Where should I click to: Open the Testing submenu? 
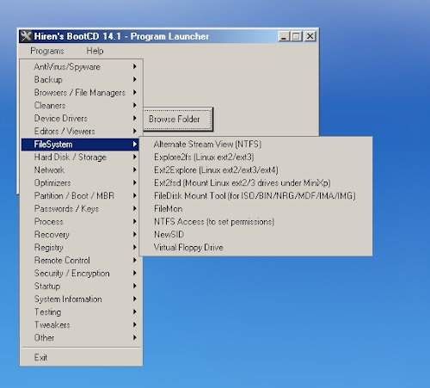point(80,311)
